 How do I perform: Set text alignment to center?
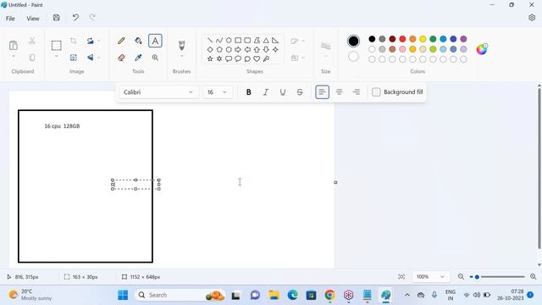(x=339, y=92)
